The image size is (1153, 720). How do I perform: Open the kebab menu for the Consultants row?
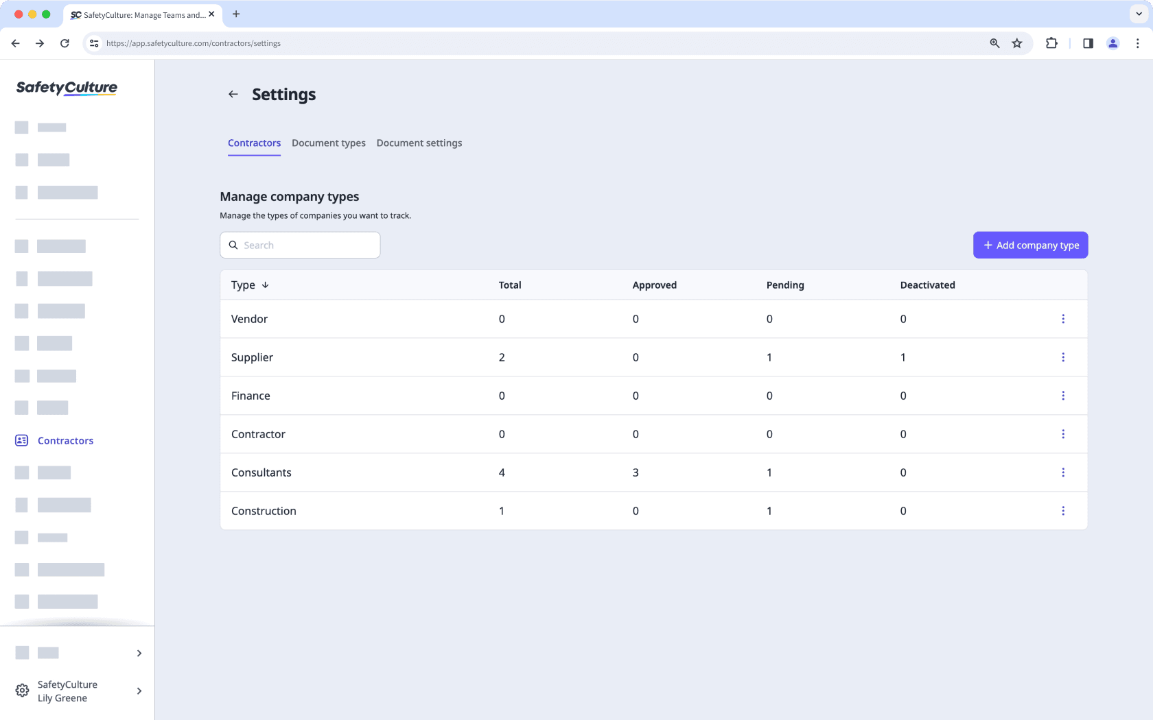click(x=1064, y=472)
